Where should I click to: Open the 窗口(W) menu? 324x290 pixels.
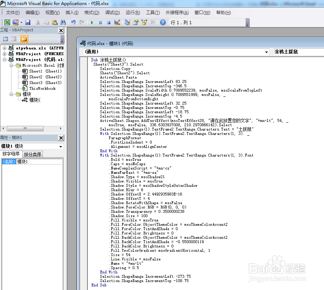coord(202,13)
